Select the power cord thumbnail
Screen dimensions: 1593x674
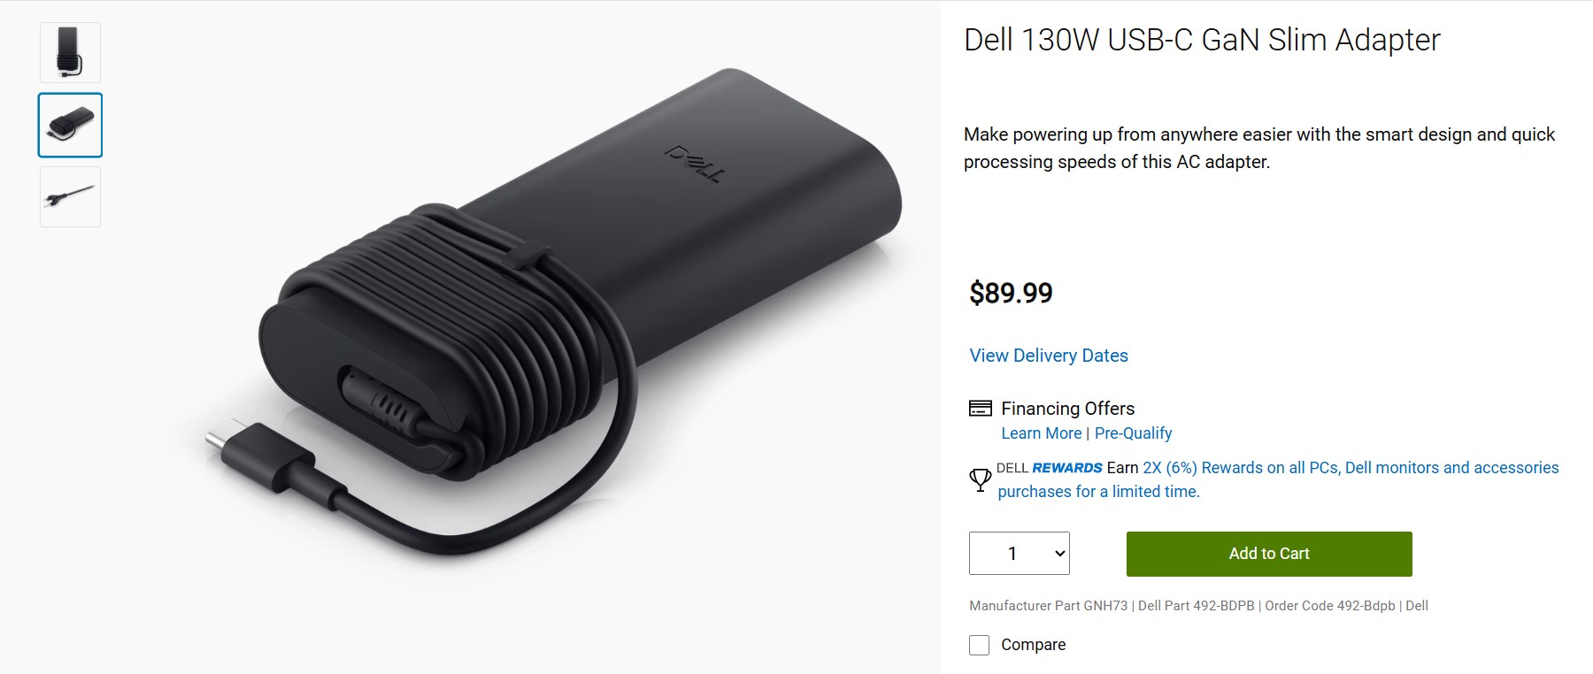[x=69, y=196]
